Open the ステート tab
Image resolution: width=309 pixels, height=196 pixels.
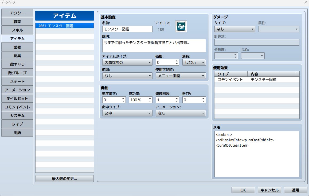(17, 81)
